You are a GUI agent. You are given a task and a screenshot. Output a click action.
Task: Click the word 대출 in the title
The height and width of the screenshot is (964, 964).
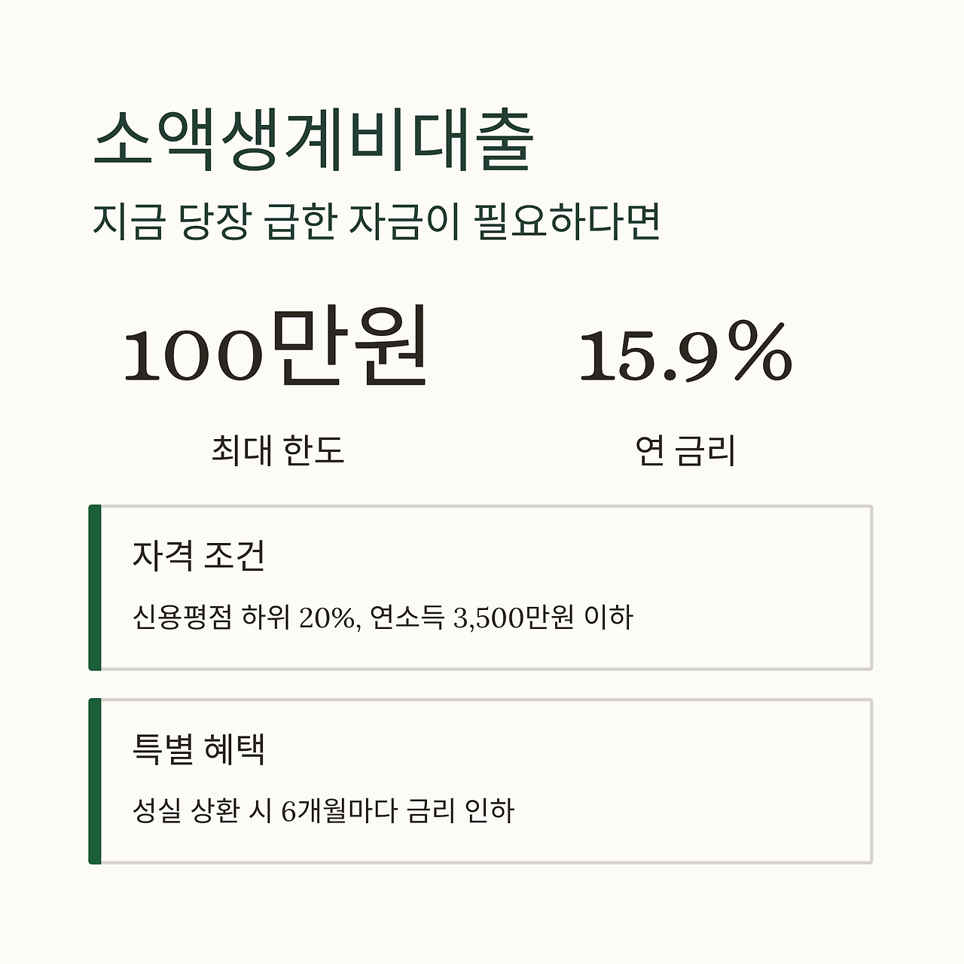coord(474,141)
